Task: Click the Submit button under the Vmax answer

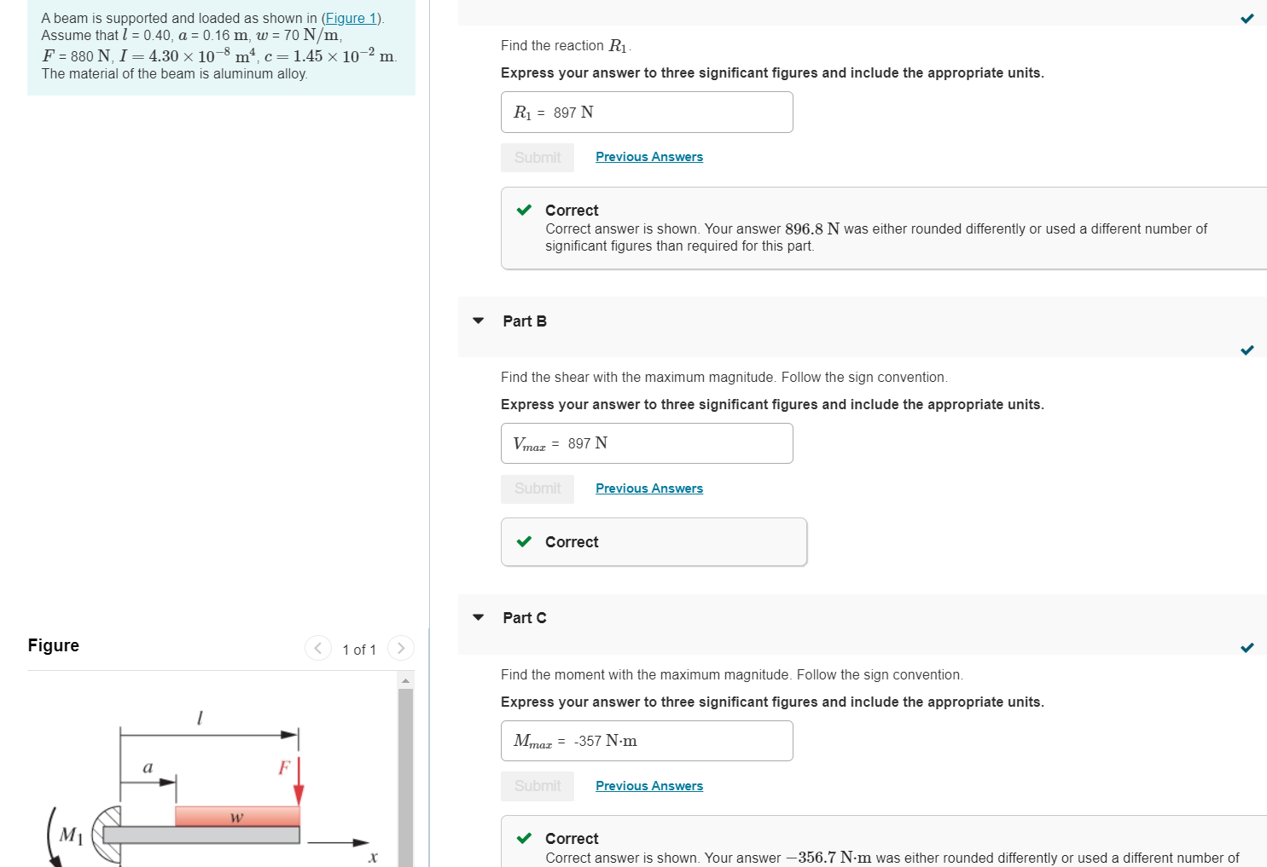Action: [538, 488]
